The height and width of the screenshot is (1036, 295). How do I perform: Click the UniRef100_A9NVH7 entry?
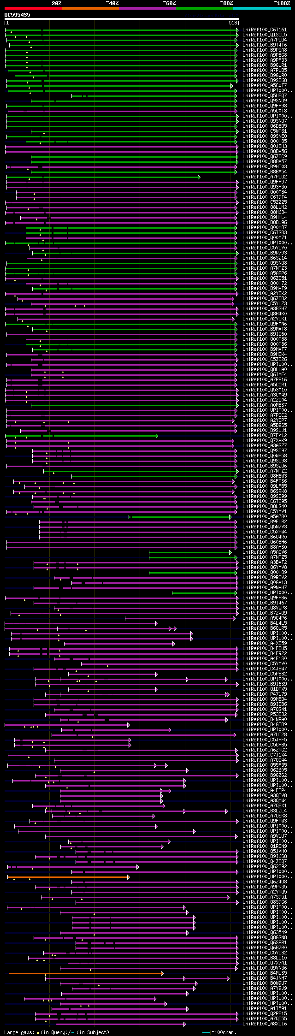point(265,588)
